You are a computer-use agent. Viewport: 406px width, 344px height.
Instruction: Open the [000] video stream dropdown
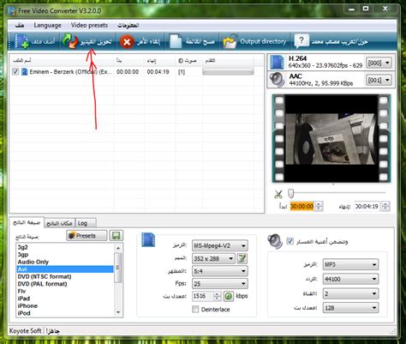(379, 63)
